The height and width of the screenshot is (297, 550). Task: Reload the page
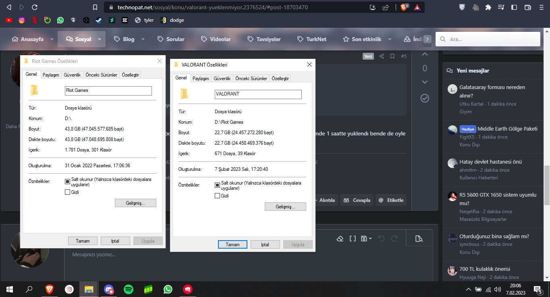click(35, 7)
